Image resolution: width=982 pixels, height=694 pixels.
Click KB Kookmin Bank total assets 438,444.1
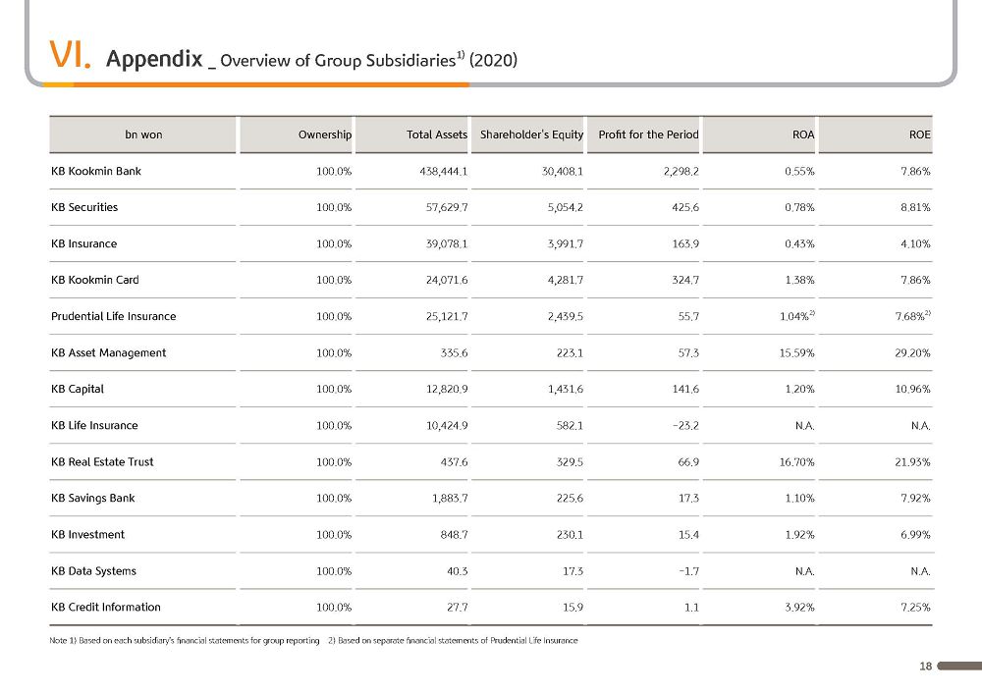pos(444,172)
